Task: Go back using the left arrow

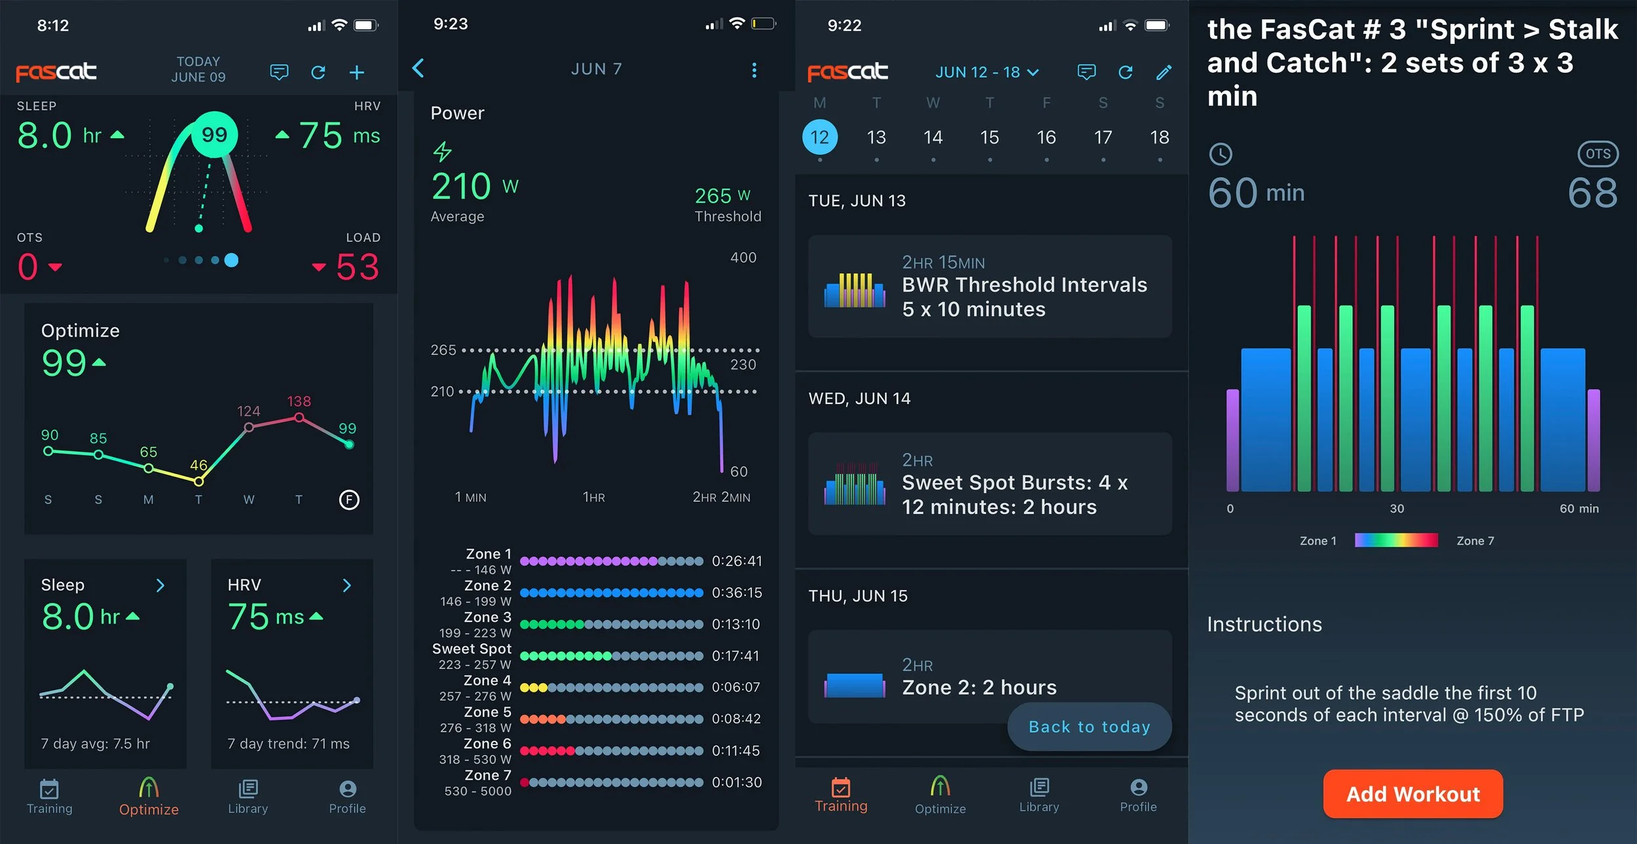Action: click(418, 68)
